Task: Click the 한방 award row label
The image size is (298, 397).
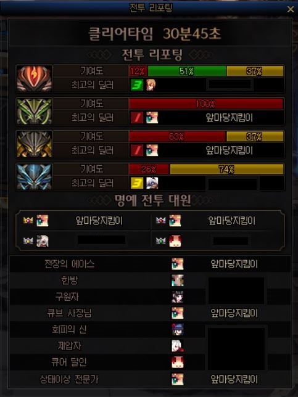Action: [x=69, y=280]
